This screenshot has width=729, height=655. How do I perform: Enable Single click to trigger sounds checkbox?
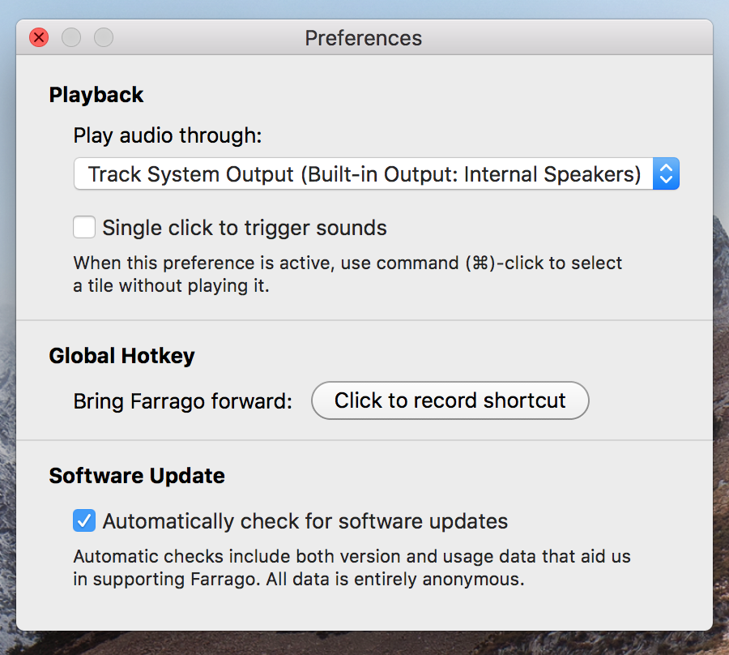tap(84, 227)
